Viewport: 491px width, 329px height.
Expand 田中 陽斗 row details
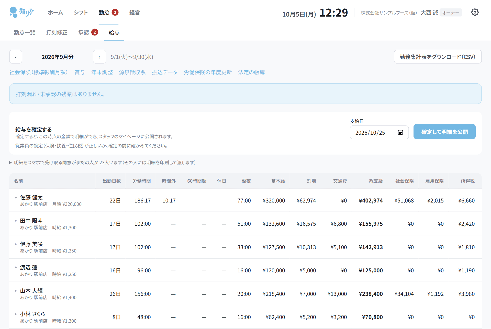16,221
